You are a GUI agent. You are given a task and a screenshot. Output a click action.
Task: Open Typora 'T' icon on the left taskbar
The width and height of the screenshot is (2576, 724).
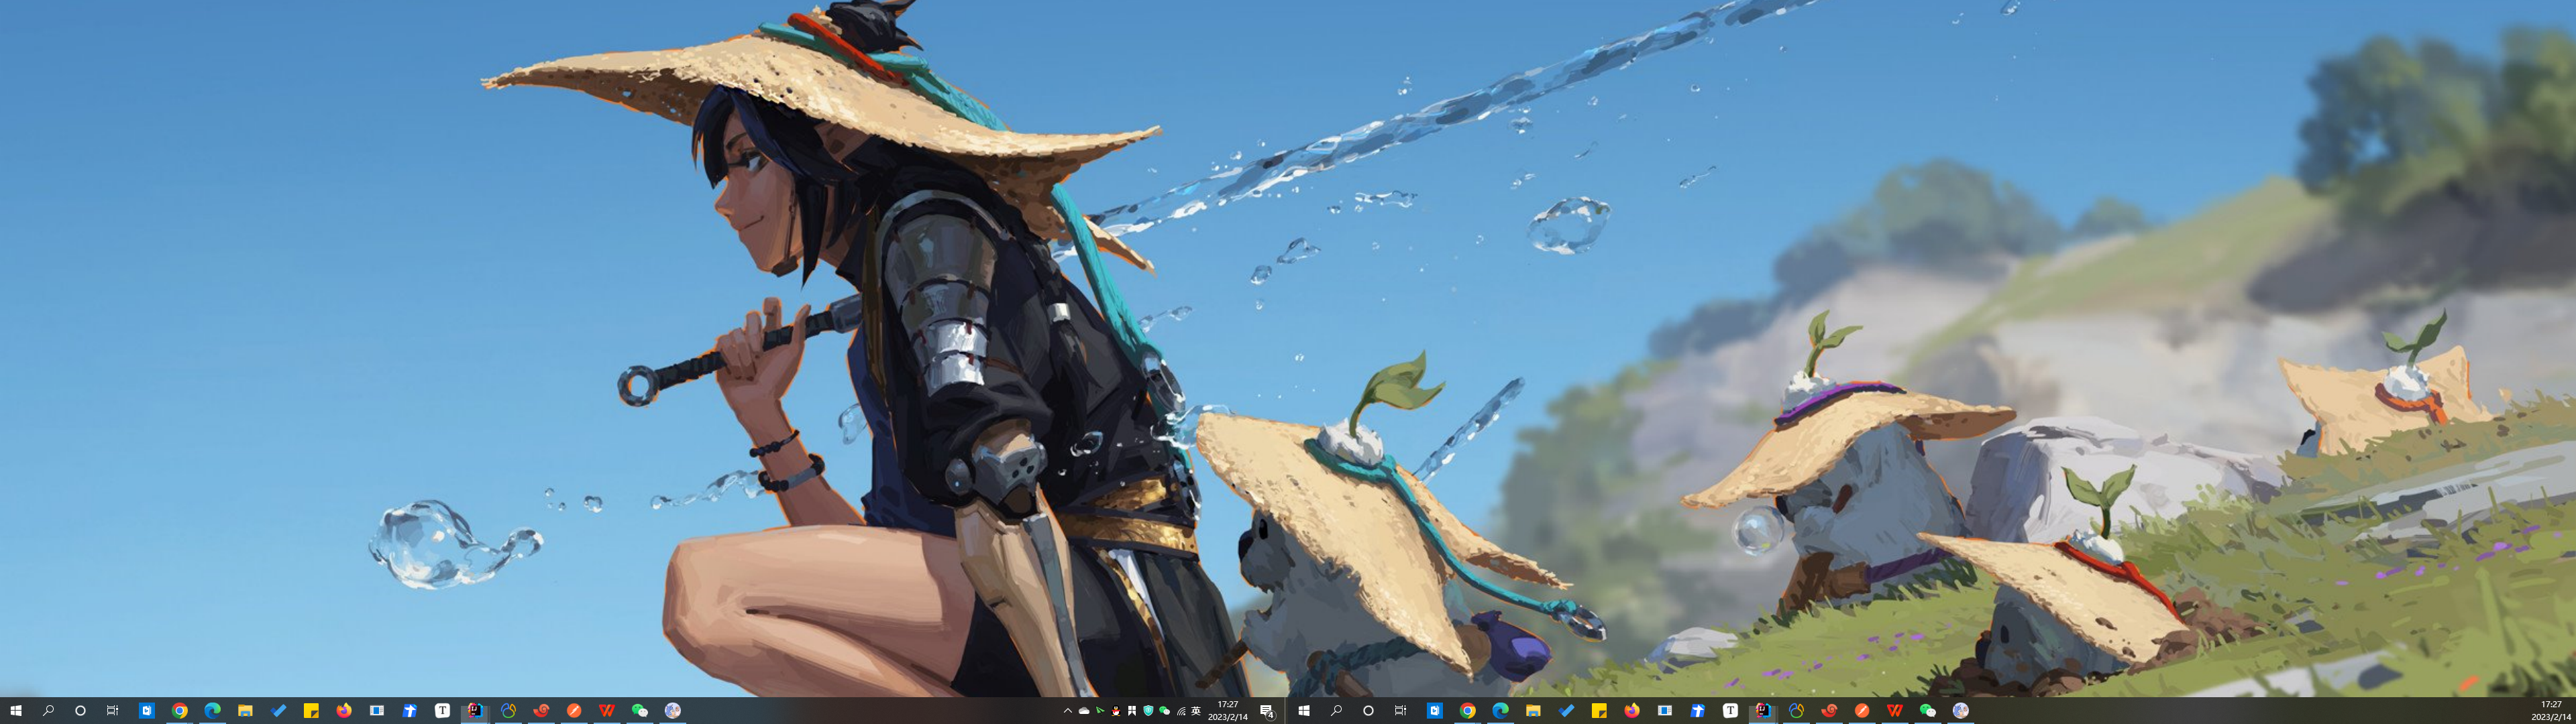tap(442, 711)
